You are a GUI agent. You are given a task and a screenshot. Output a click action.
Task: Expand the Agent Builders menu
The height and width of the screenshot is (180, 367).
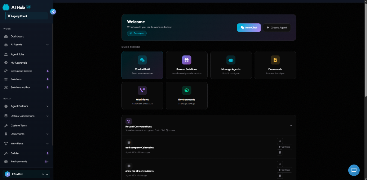26,106
